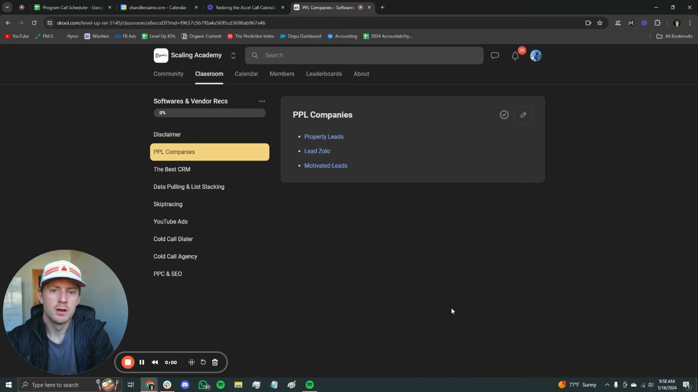Switch to Program Call Scheduler browser tab

(73, 8)
